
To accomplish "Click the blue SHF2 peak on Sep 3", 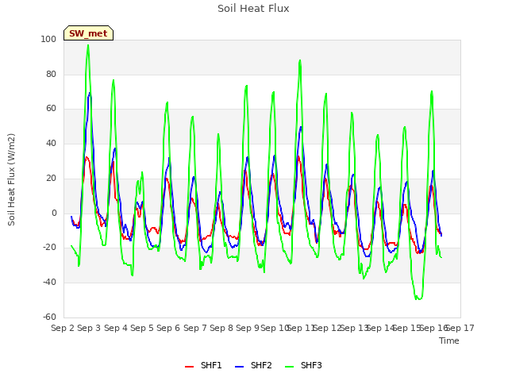I will coord(90,93).
